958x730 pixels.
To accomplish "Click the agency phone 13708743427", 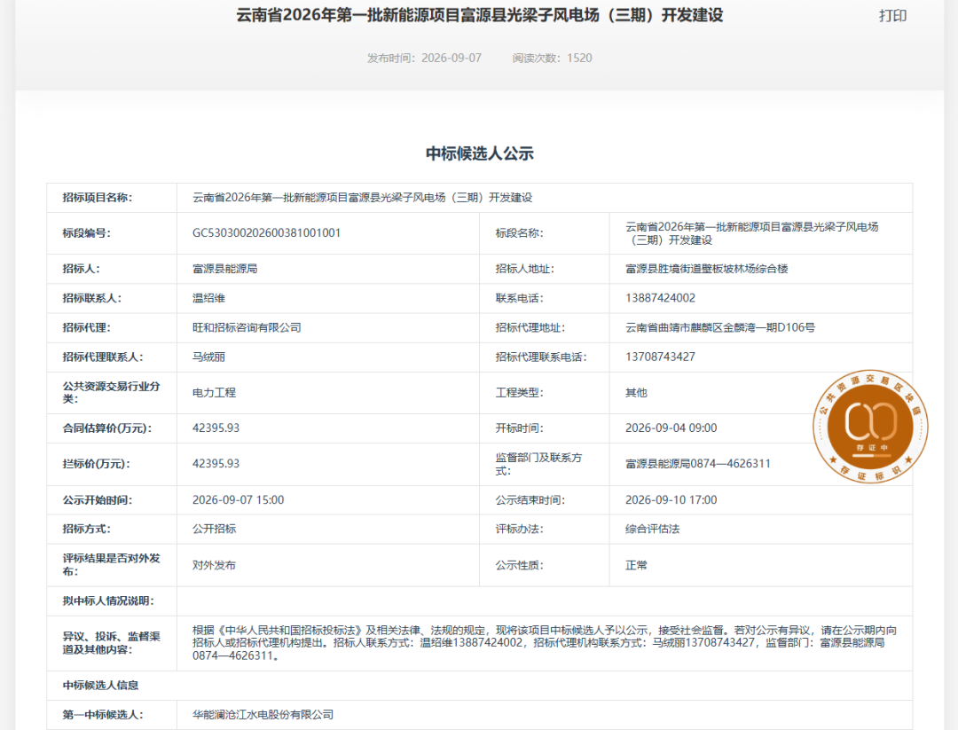I will coord(661,357).
